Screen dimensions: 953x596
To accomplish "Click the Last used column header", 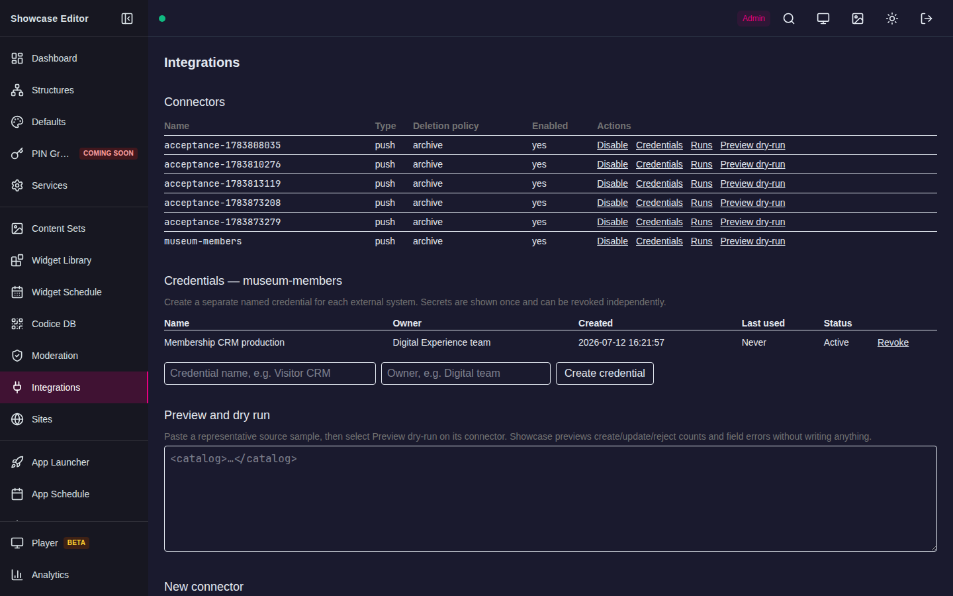I will [763, 323].
